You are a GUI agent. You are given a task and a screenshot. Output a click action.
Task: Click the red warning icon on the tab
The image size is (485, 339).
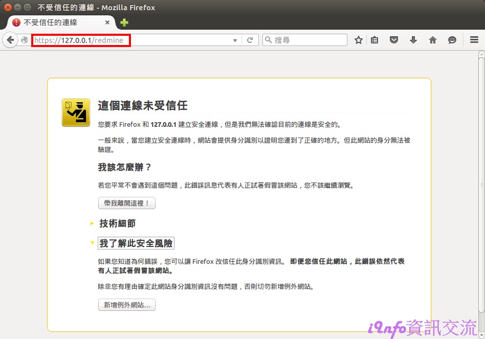click(16, 22)
